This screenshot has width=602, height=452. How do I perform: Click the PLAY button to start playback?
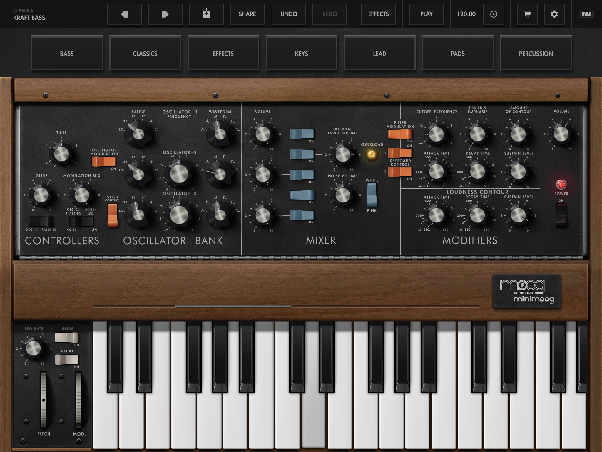click(x=426, y=13)
